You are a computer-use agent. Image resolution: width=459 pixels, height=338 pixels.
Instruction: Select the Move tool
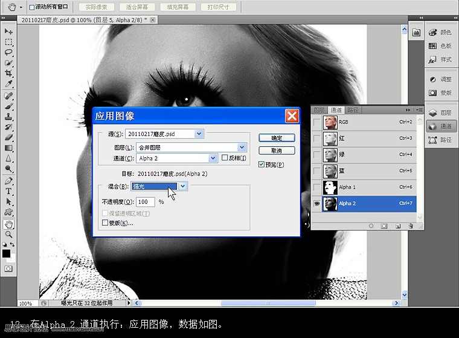tap(8, 31)
